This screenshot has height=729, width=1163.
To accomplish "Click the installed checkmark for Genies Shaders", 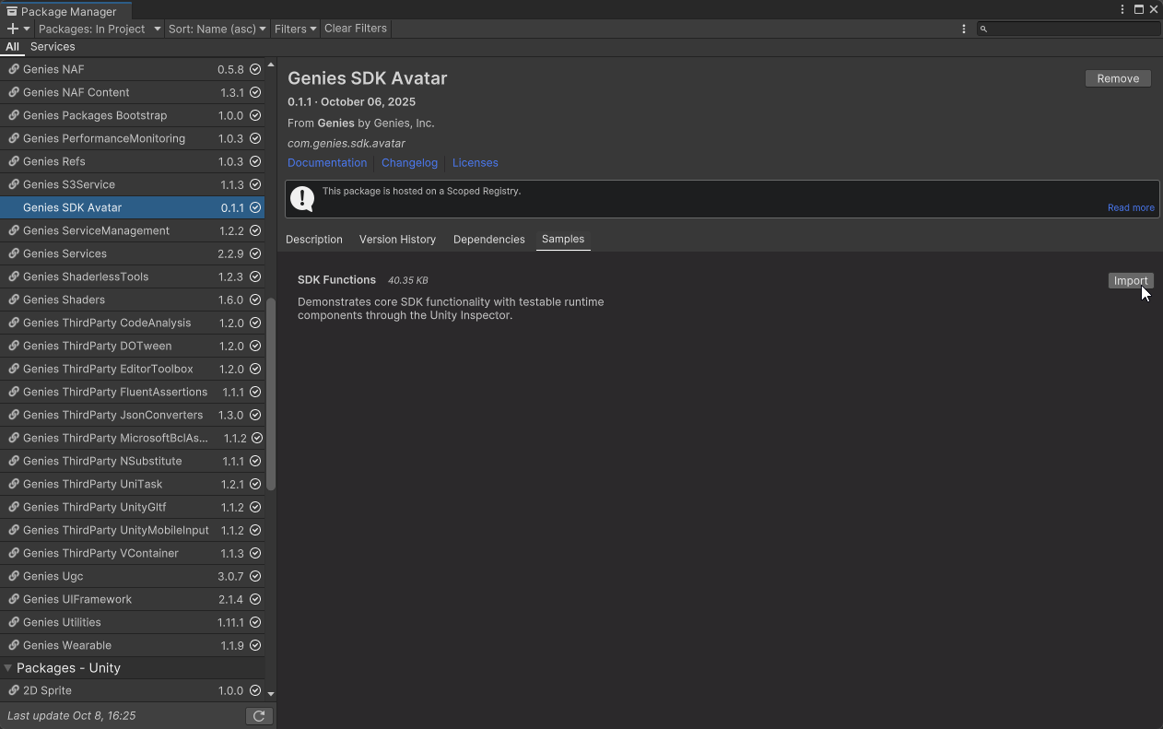I will 255,300.
